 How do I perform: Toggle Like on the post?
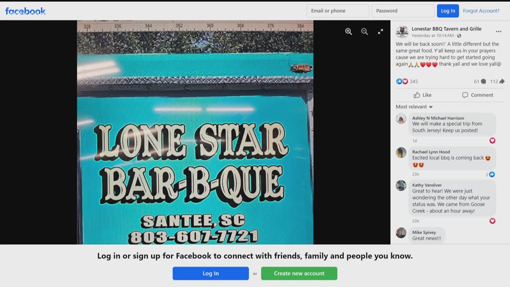click(x=422, y=95)
